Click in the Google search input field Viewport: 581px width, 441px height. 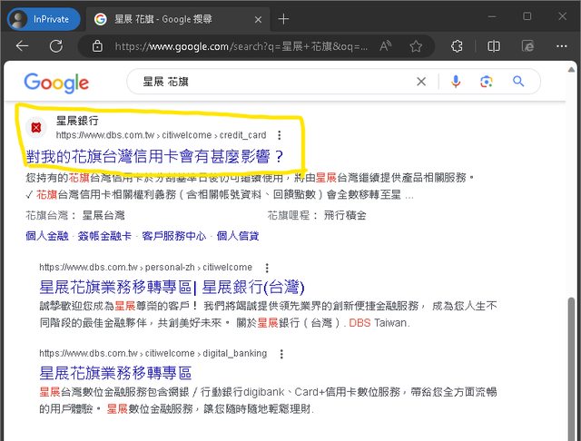point(272,82)
